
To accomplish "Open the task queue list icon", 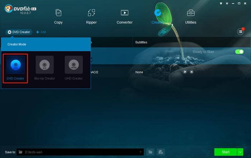I will pos(241,32).
